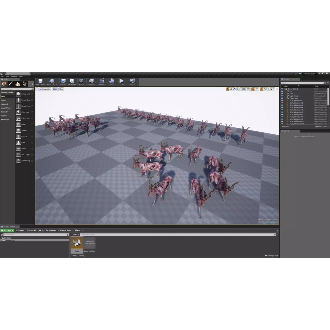Open scale snap value 0.25 dropdown
The height and width of the screenshot is (330, 330).
point(266,89)
